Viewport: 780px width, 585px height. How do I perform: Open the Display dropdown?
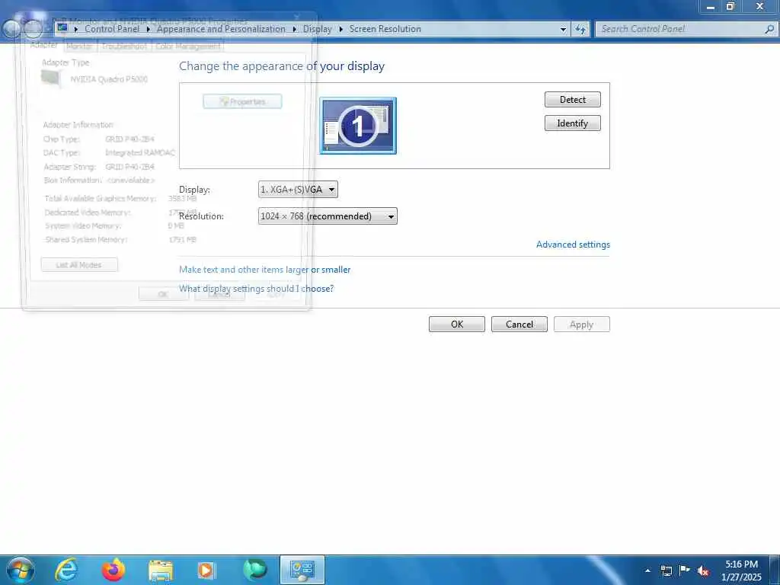(298, 190)
